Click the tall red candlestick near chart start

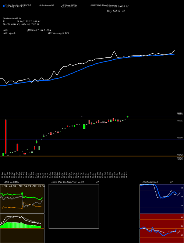6,136
